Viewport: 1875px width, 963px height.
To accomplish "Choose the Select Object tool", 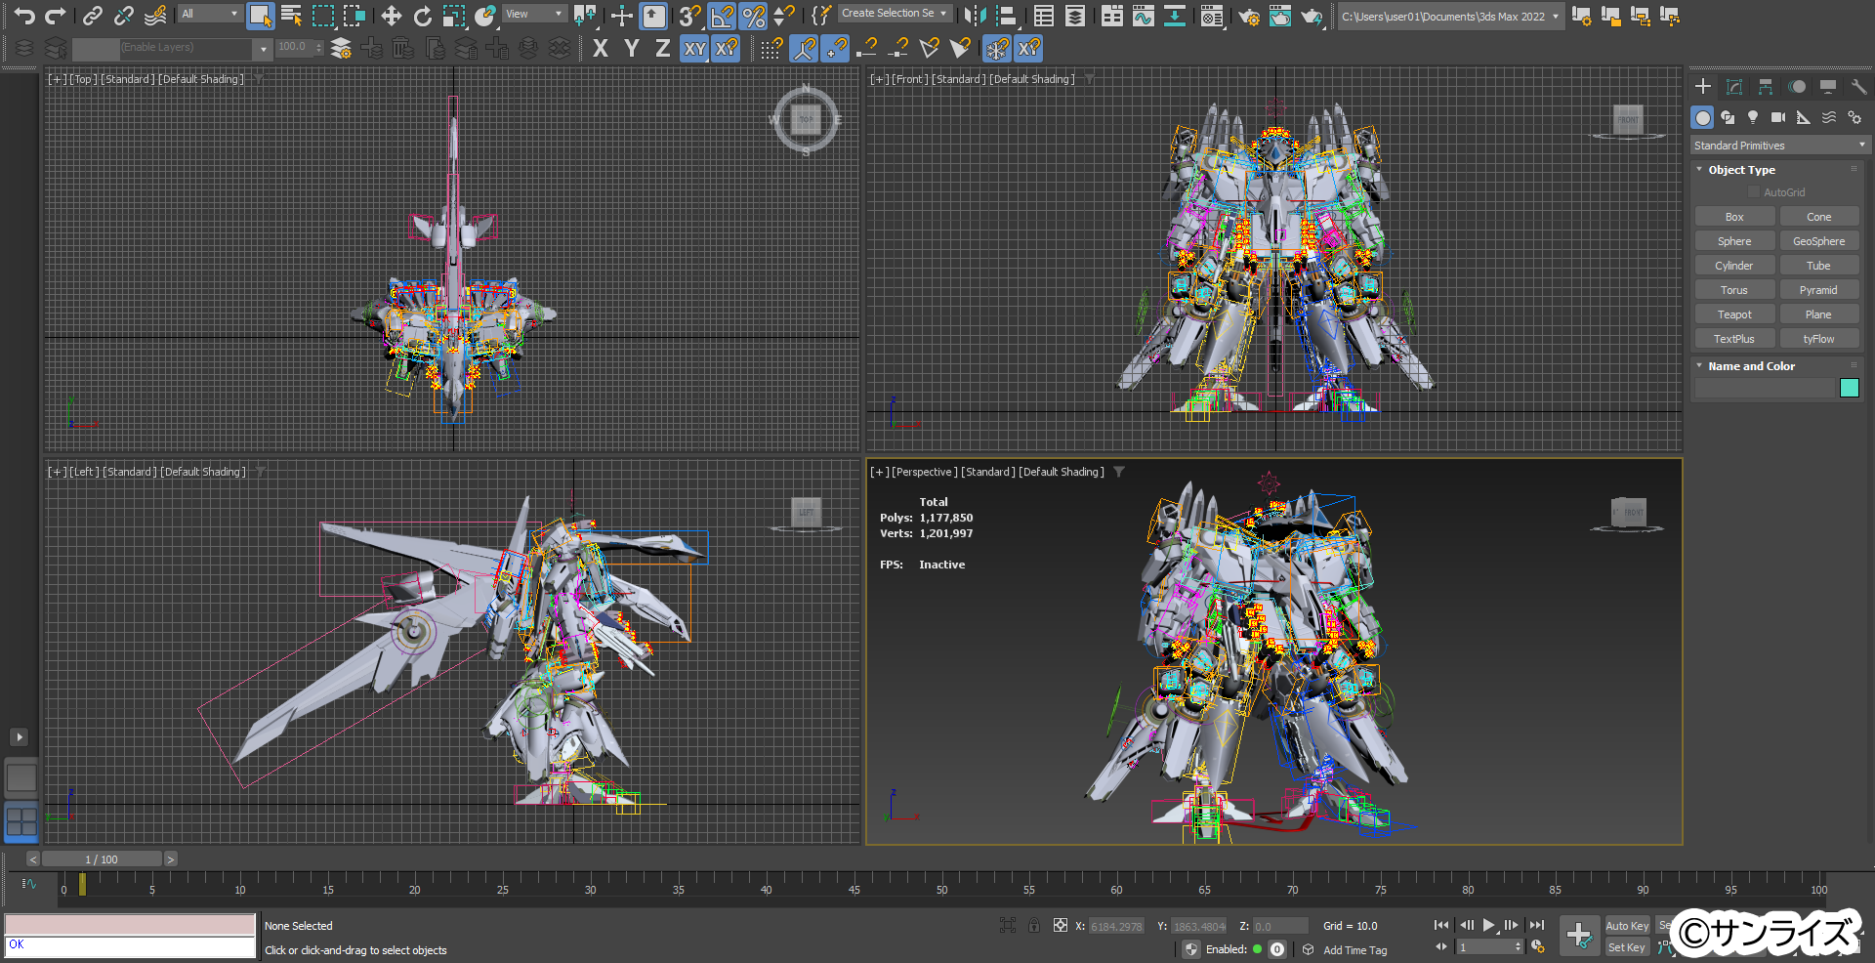I will pyautogui.click(x=260, y=15).
